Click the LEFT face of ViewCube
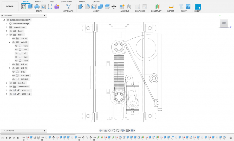 (224, 23)
